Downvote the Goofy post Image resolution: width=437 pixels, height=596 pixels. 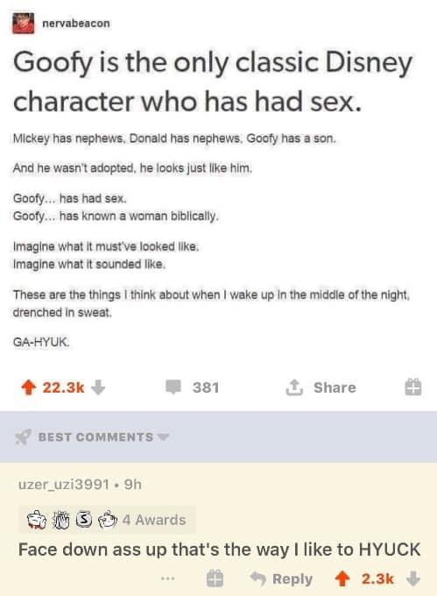98,387
